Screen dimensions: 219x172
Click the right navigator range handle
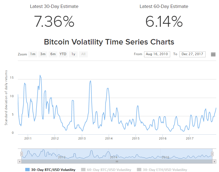click(212, 154)
